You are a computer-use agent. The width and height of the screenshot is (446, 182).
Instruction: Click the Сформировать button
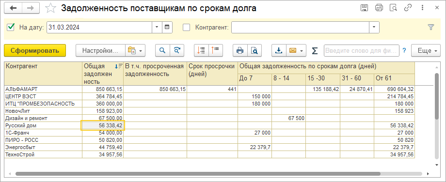click(x=35, y=50)
